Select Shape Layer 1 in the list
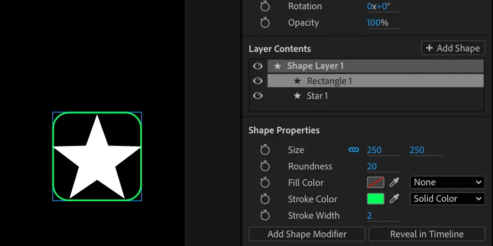Viewport: 493px width, 246px height. pos(316,66)
